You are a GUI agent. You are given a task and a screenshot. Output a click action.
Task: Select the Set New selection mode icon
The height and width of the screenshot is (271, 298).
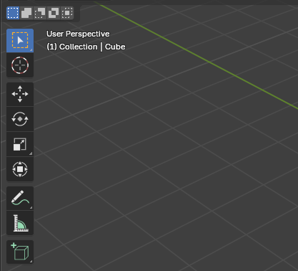tap(13, 13)
